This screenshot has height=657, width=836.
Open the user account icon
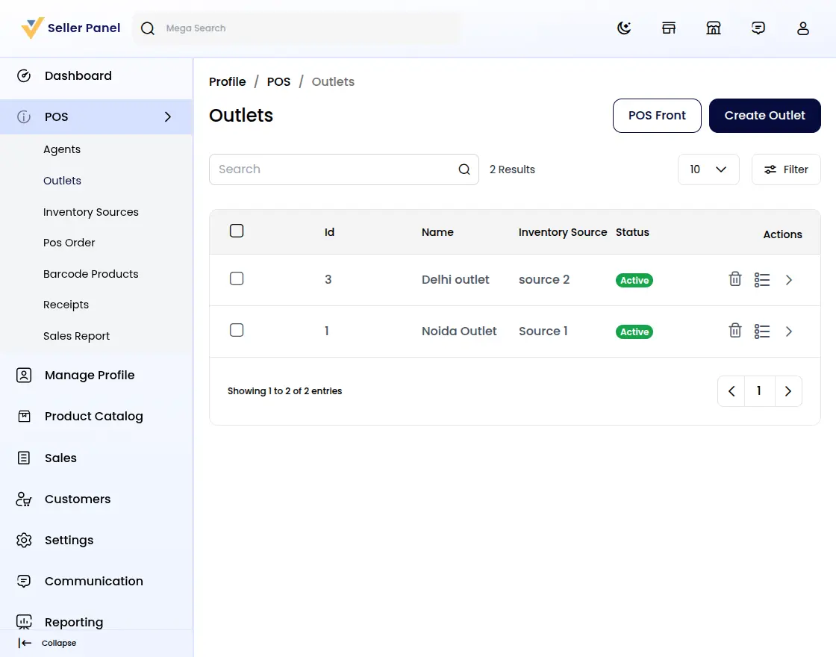coord(803,28)
